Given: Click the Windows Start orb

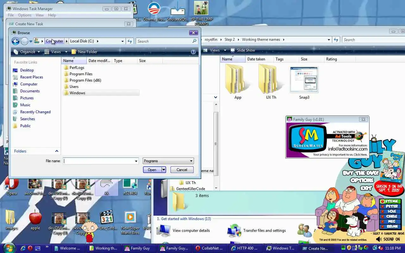Looking at the screenshot, I should [x=9, y=248].
